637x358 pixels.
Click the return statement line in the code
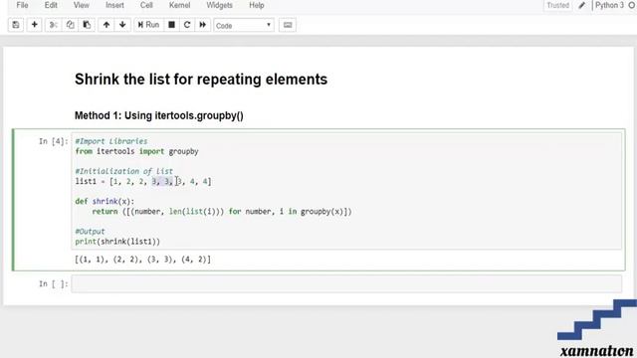222,212
